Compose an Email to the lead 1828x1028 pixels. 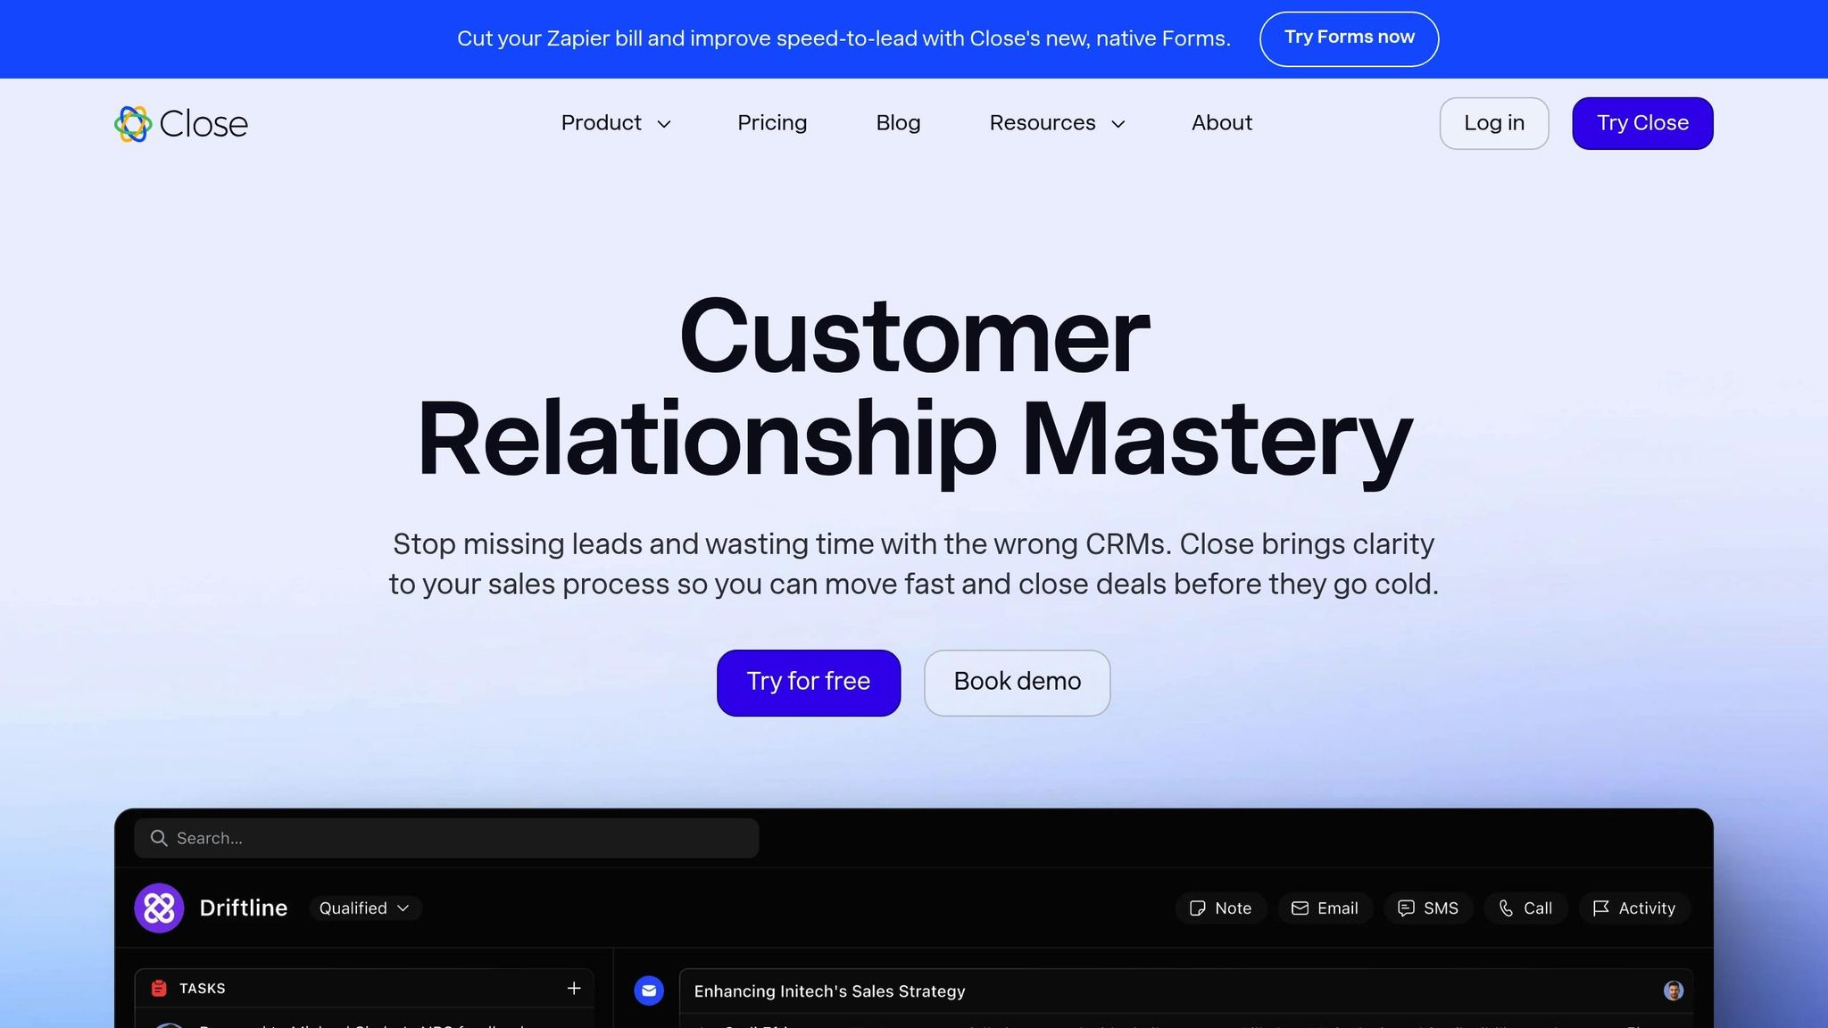1325,908
